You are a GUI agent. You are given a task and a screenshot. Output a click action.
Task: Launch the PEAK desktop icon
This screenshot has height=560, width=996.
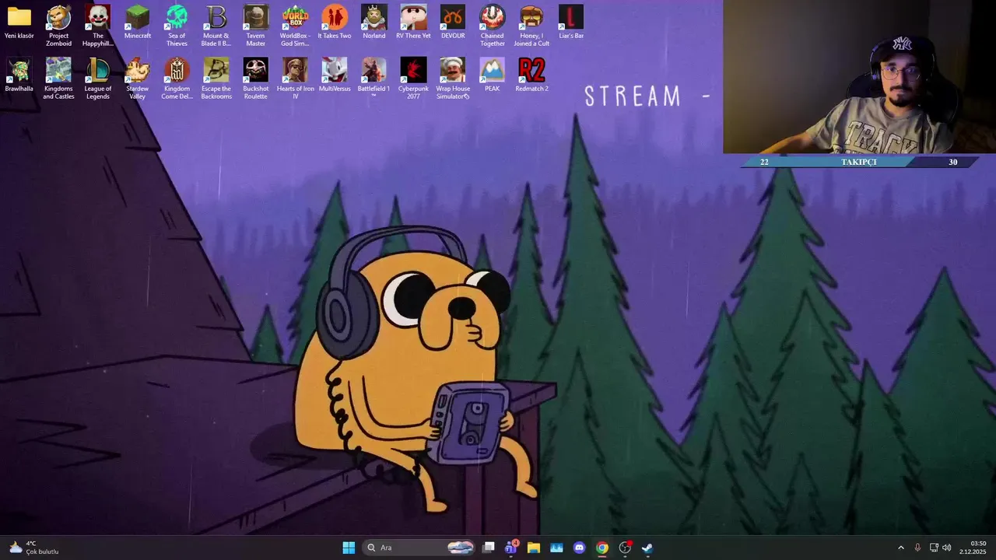click(492, 75)
